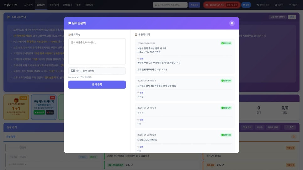Click the speech bubble icon beside 온라인문의 title
The height and width of the screenshot is (170, 303).
pyautogui.click(x=70, y=23)
